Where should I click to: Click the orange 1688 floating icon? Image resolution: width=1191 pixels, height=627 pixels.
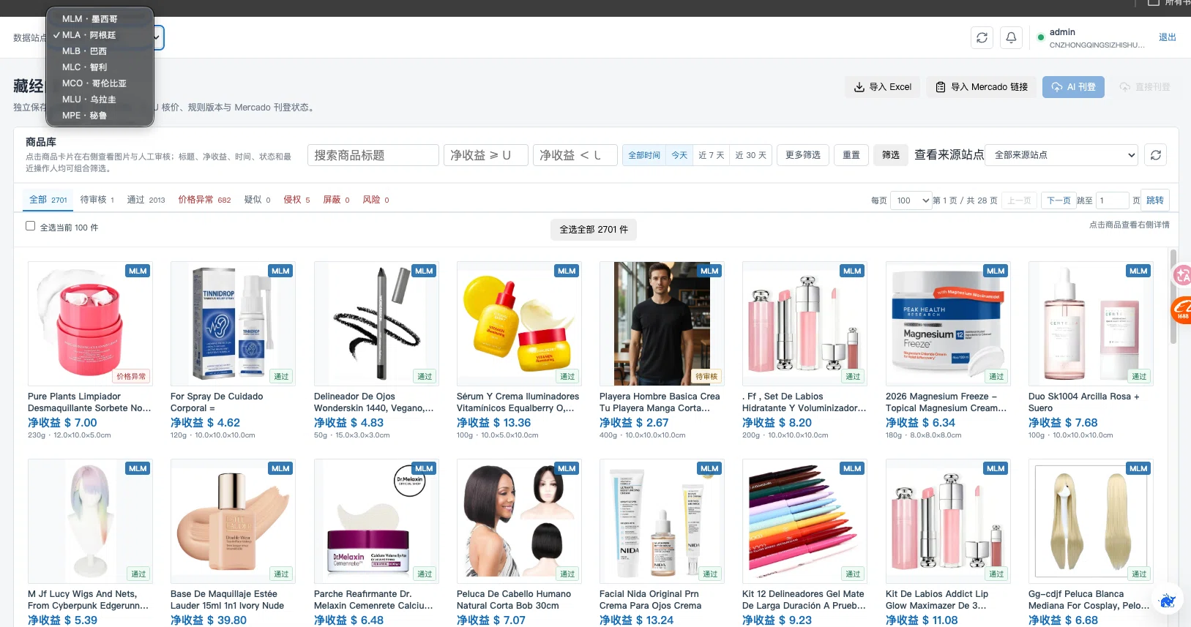[x=1181, y=310]
